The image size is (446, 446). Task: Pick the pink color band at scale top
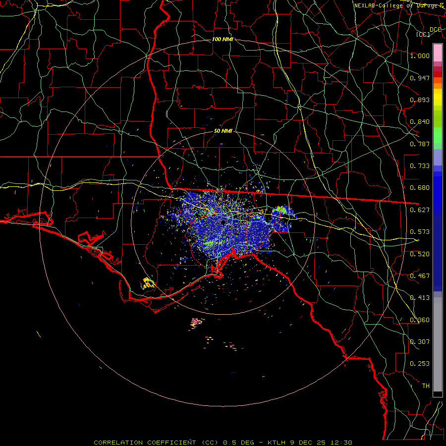(x=438, y=53)
